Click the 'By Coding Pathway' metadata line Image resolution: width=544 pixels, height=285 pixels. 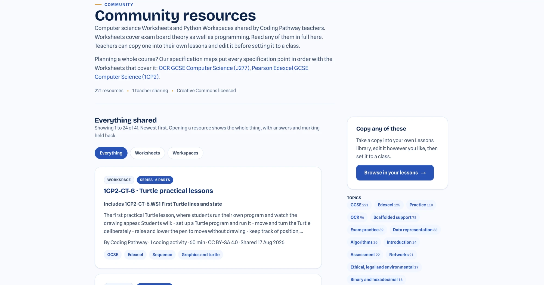click(194, 242)
